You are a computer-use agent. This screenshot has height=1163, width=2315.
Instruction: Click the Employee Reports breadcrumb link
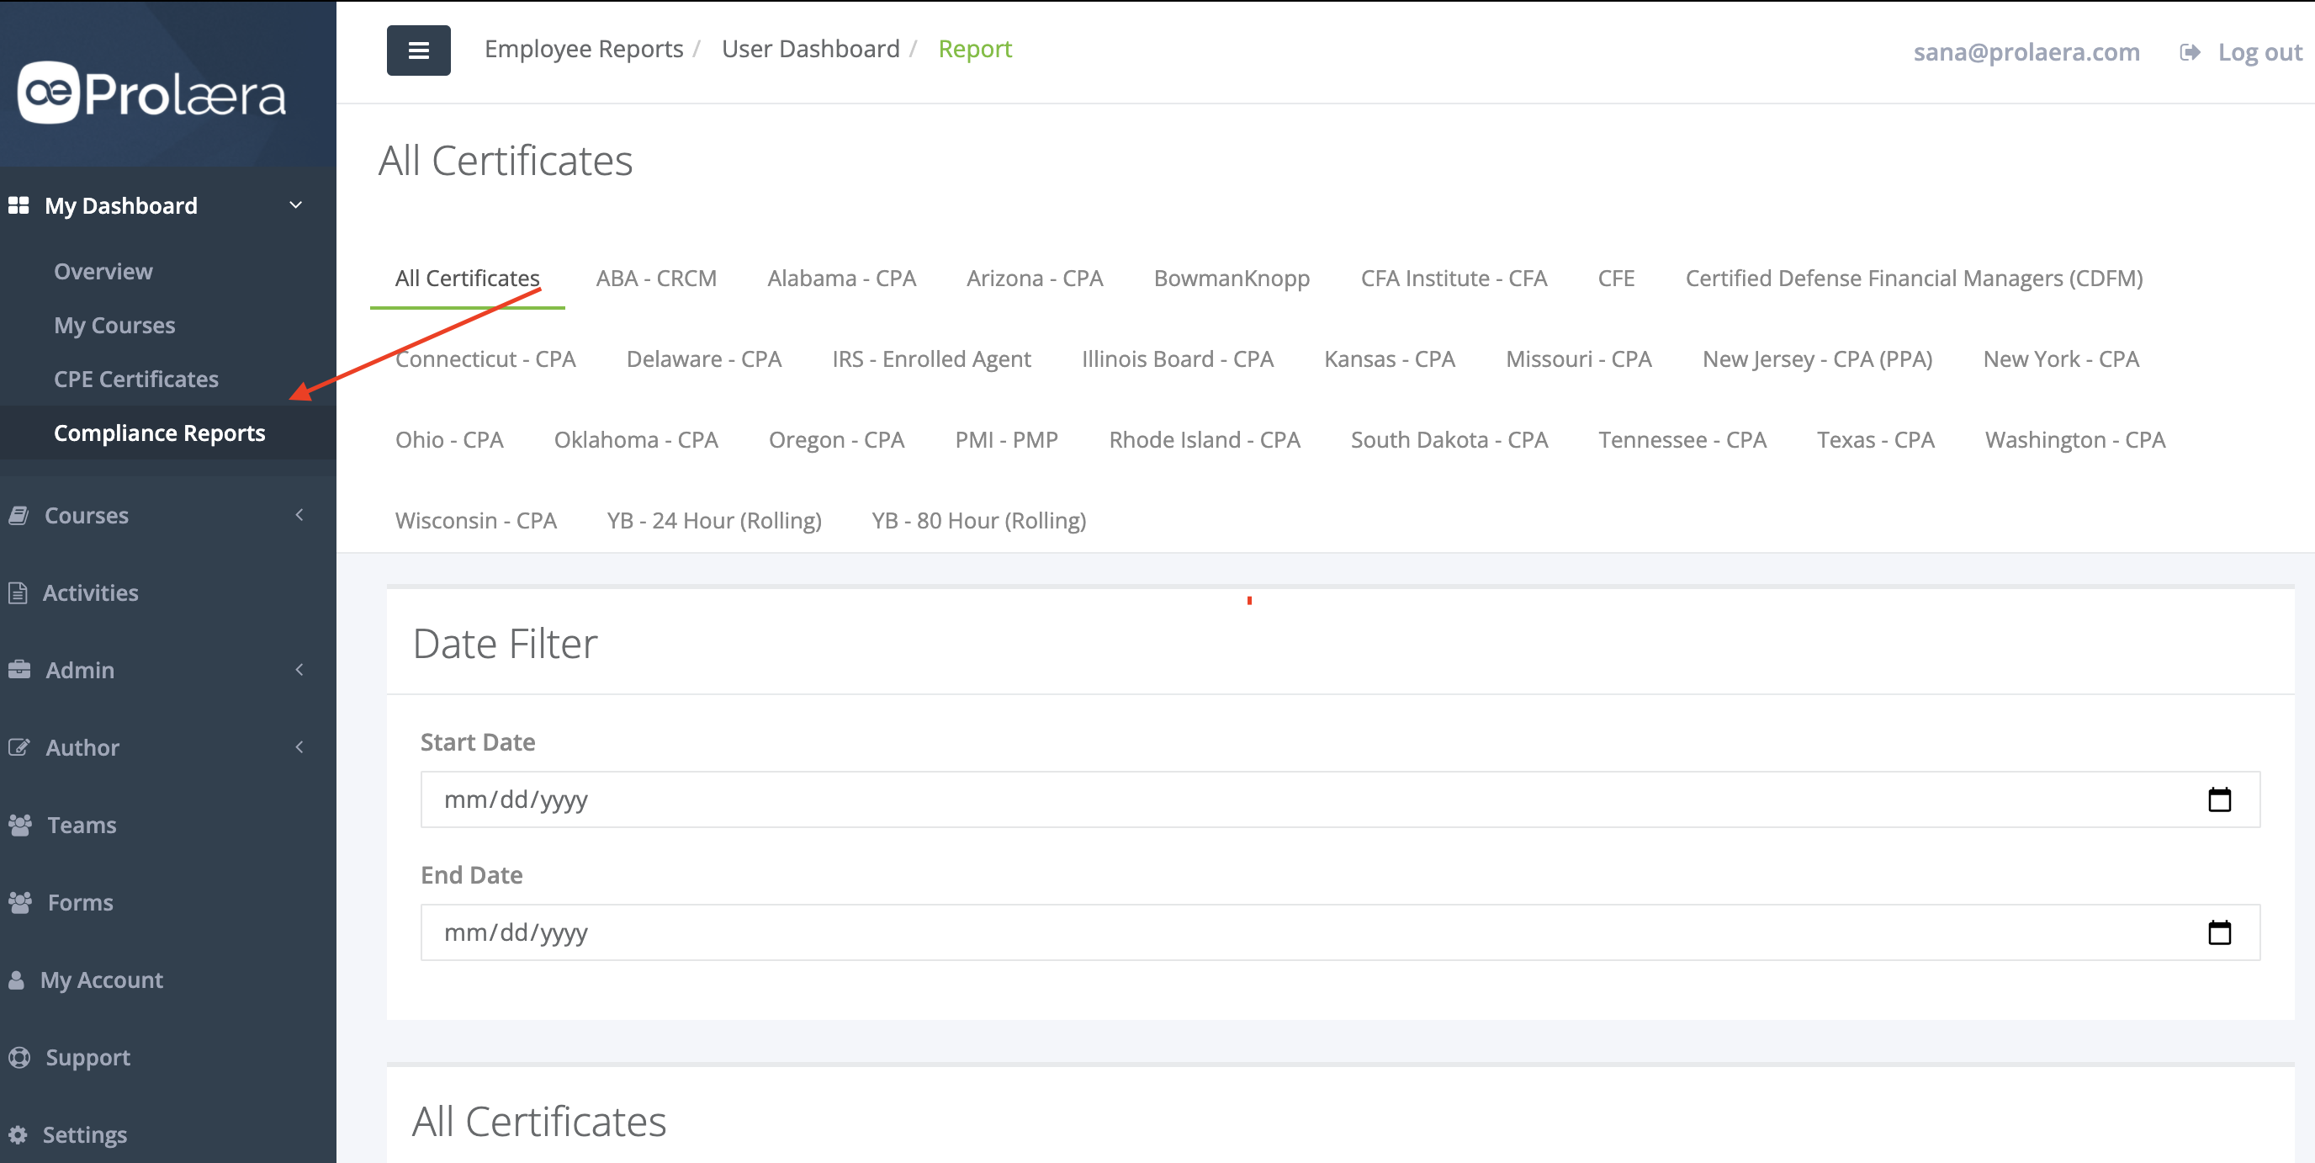click(583, 50)
